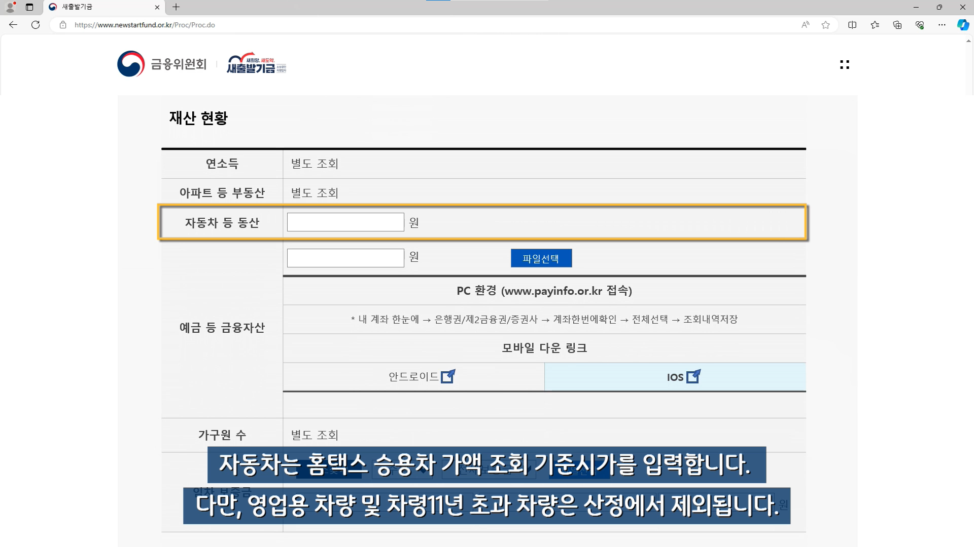Open a new tab with plus button
The width and height of the screenshot is (974, 547).
[176, 7]
